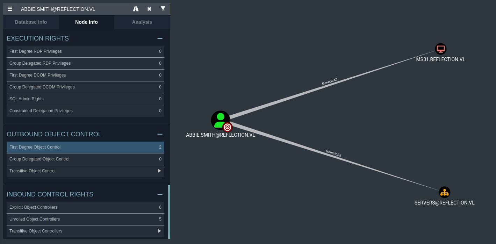
Task: Click the back navigation icon
Action: 149,9
